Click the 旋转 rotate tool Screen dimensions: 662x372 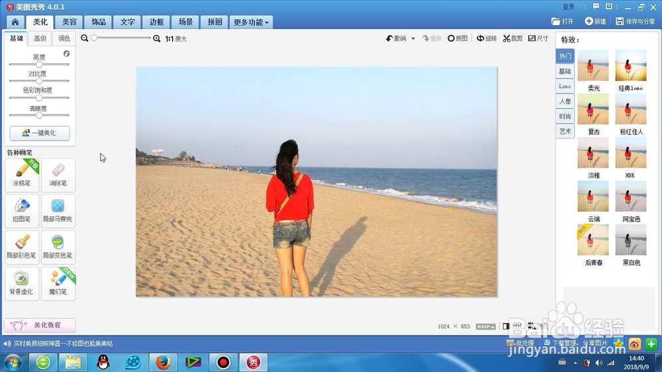(x=487, y=38)
